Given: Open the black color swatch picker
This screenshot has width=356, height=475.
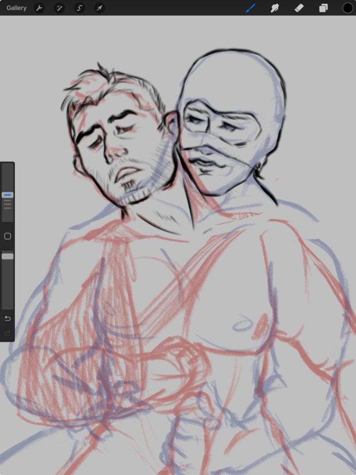Looking at the screenshot, I should (347, 8).
